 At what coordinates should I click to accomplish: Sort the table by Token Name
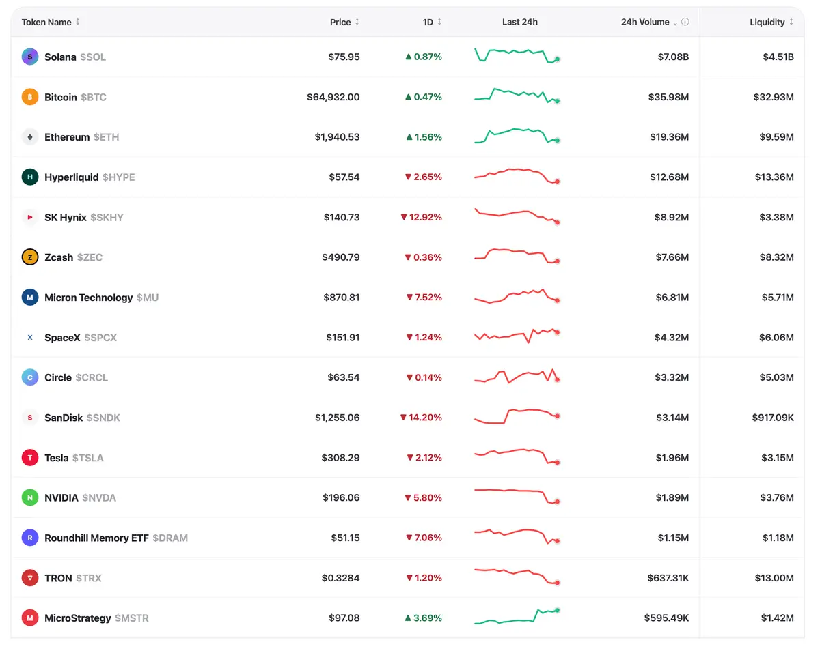click(x=51, y=22)
